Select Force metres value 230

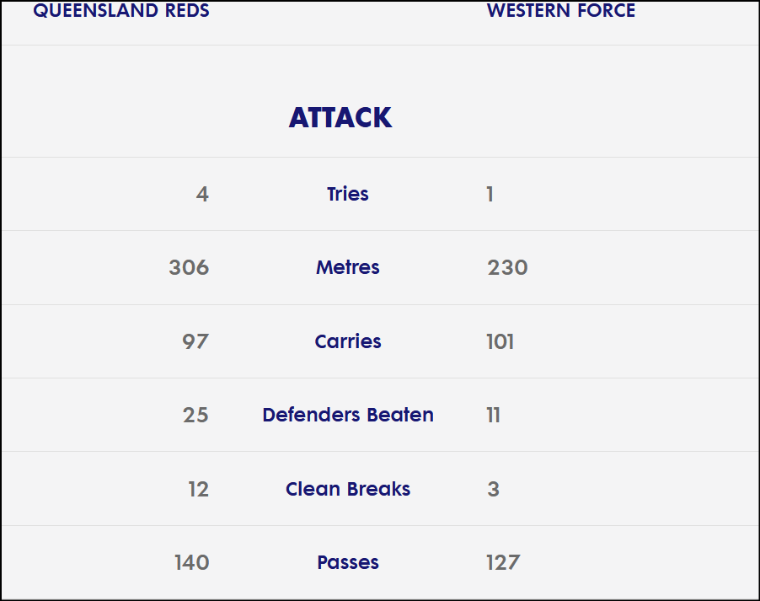pyautogui.click(x=507, y=267)
